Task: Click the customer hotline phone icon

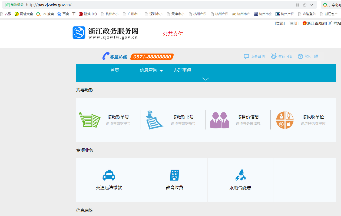Action: (105, 56)
